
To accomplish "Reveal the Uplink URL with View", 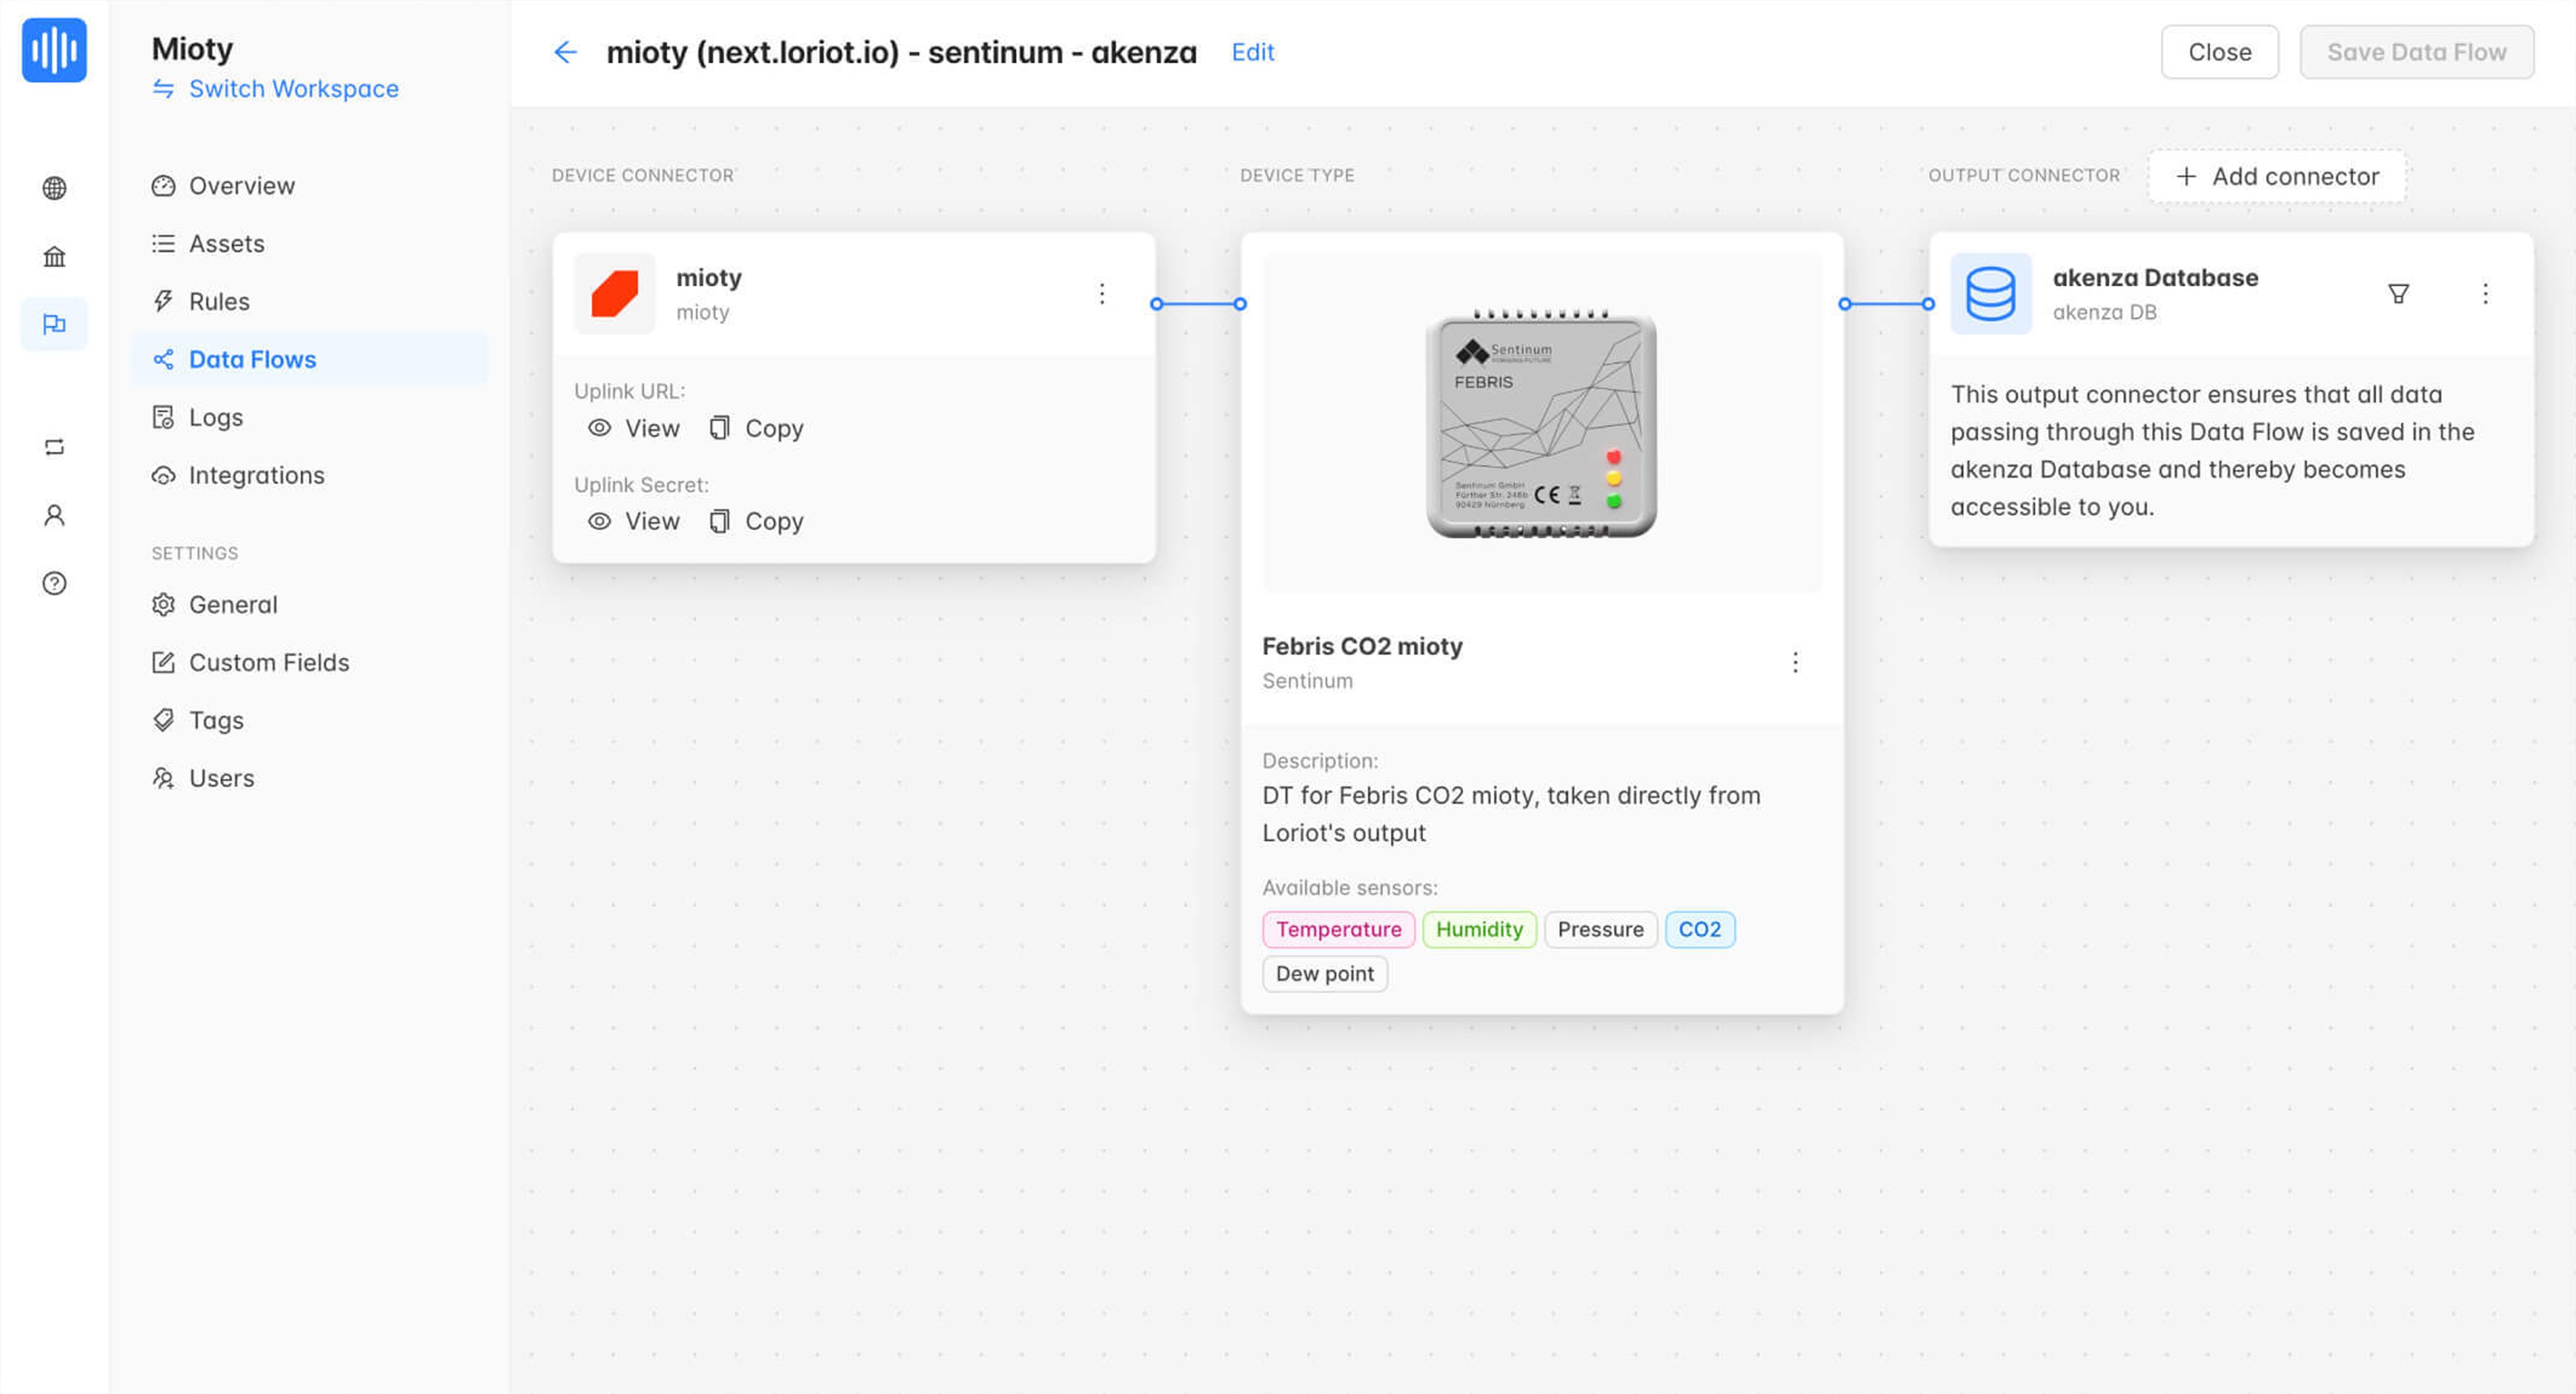I will coord(634,429).
